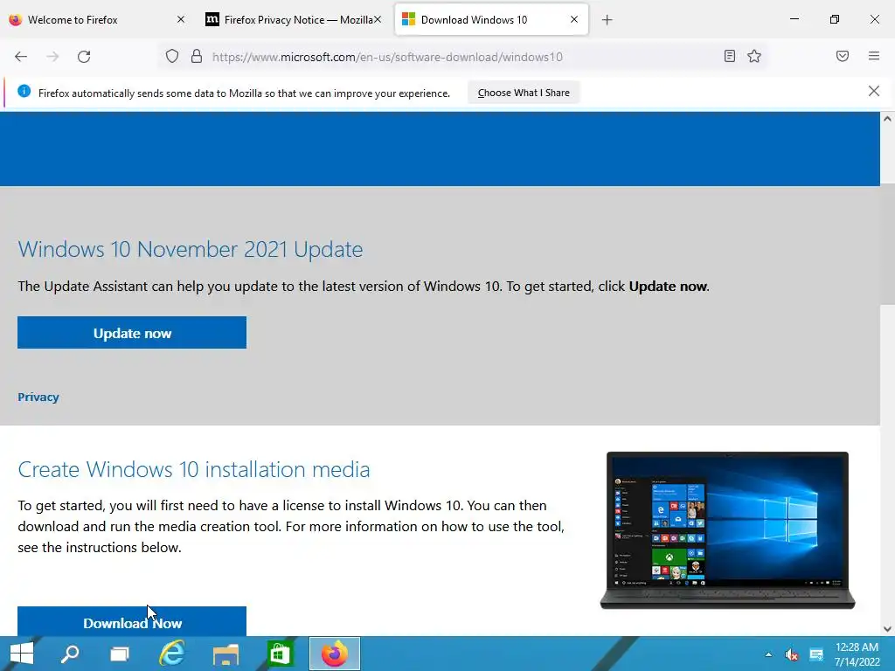Click the Choose What I Share button

pyautogui.click(x=524, y=93)
